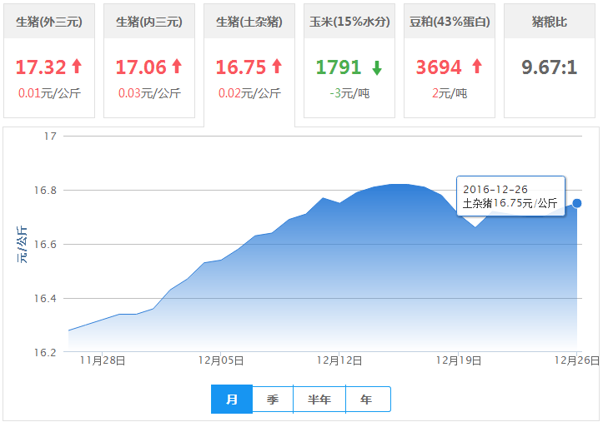603x427 pixels.
Task: Click the green down arrow beside 1791
Action: coord(377,67)
